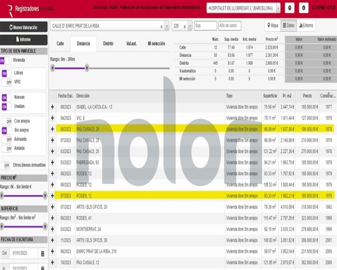Enable the VPO switch

pos(7,82)
